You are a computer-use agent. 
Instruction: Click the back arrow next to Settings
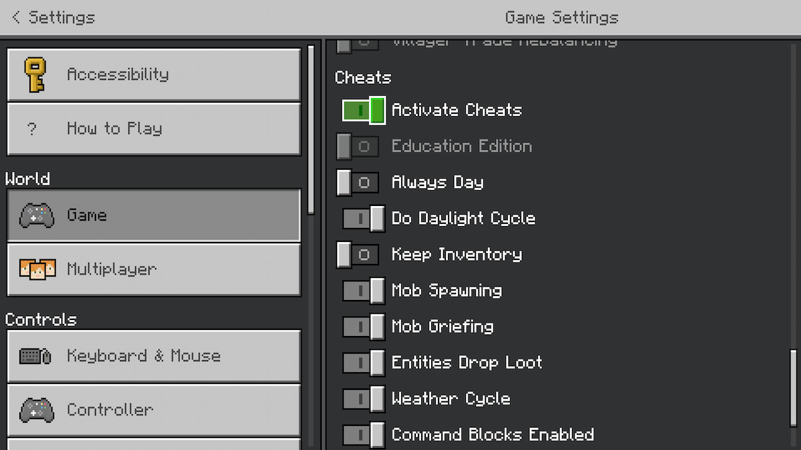15,17
